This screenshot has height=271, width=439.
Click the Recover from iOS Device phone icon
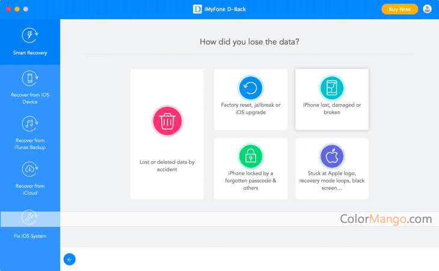30,78
